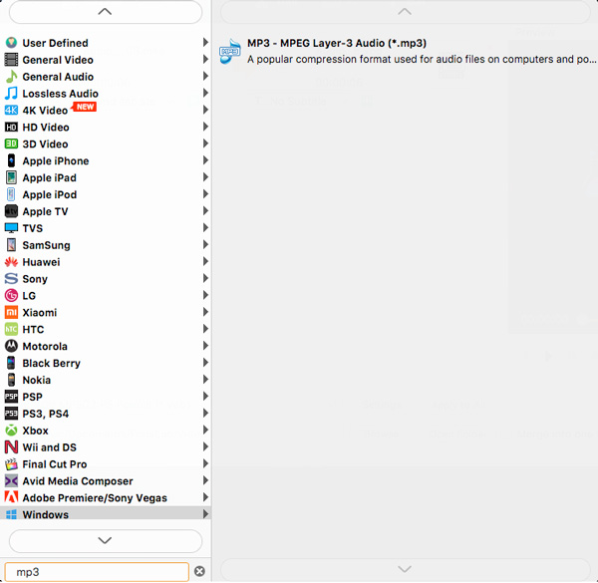Image resolution: width=598 pixels, height=583 pixels.
Task: Click the TVS monitor icon
Action: [x=11, y=228]
